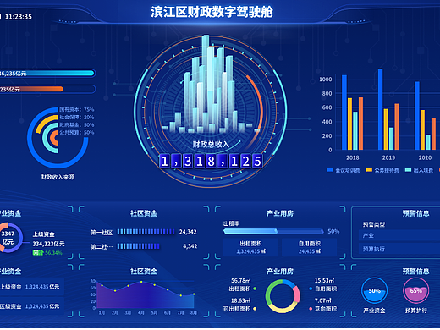Select the 预算执行 warning table row
440x330 pixels.
click(x=399, y=249)
